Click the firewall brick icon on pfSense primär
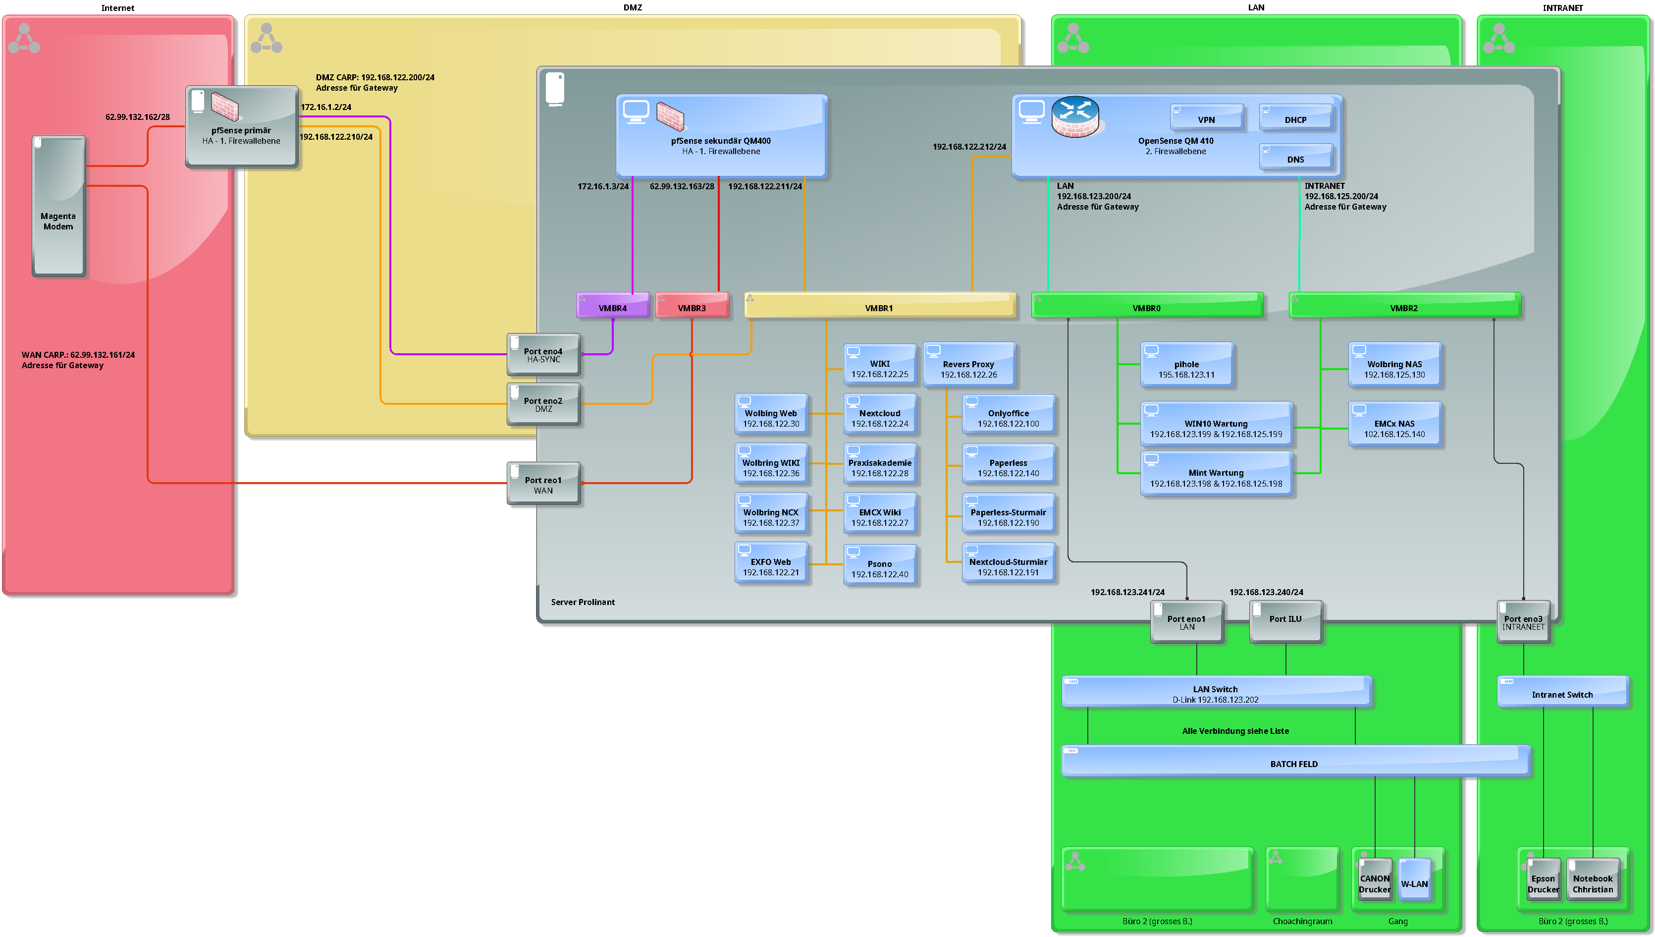Screen dimensions: 1655x937 225,106
